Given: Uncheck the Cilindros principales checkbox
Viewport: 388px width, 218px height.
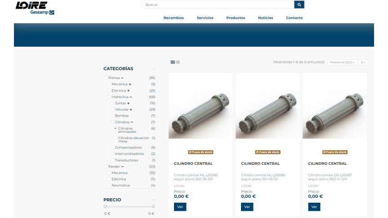Looking at the screenshot, I should 116,129.
